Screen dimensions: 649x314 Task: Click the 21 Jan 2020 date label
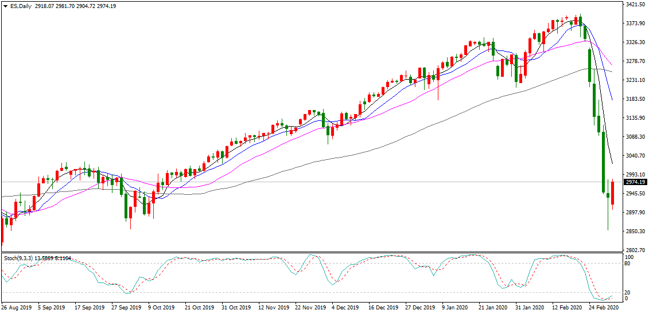(493, 308)
